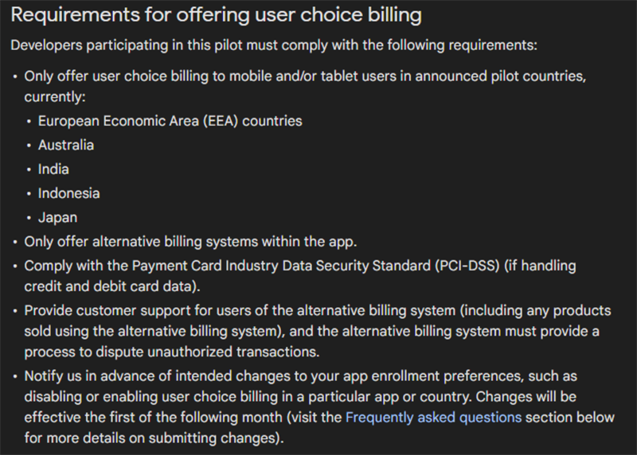
Task: Click the 'Payment Card Industry Data Security Standard' phrase
Action: pyautogui.click(x=272, y=266)
